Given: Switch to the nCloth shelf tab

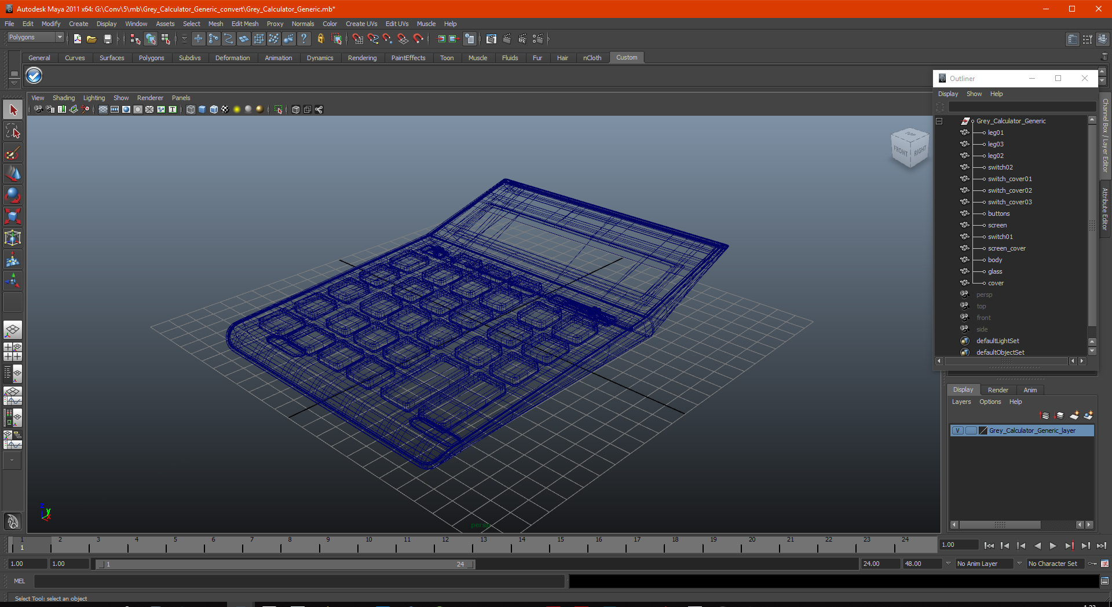Looking at the screenshot, I should click(592, 58).
